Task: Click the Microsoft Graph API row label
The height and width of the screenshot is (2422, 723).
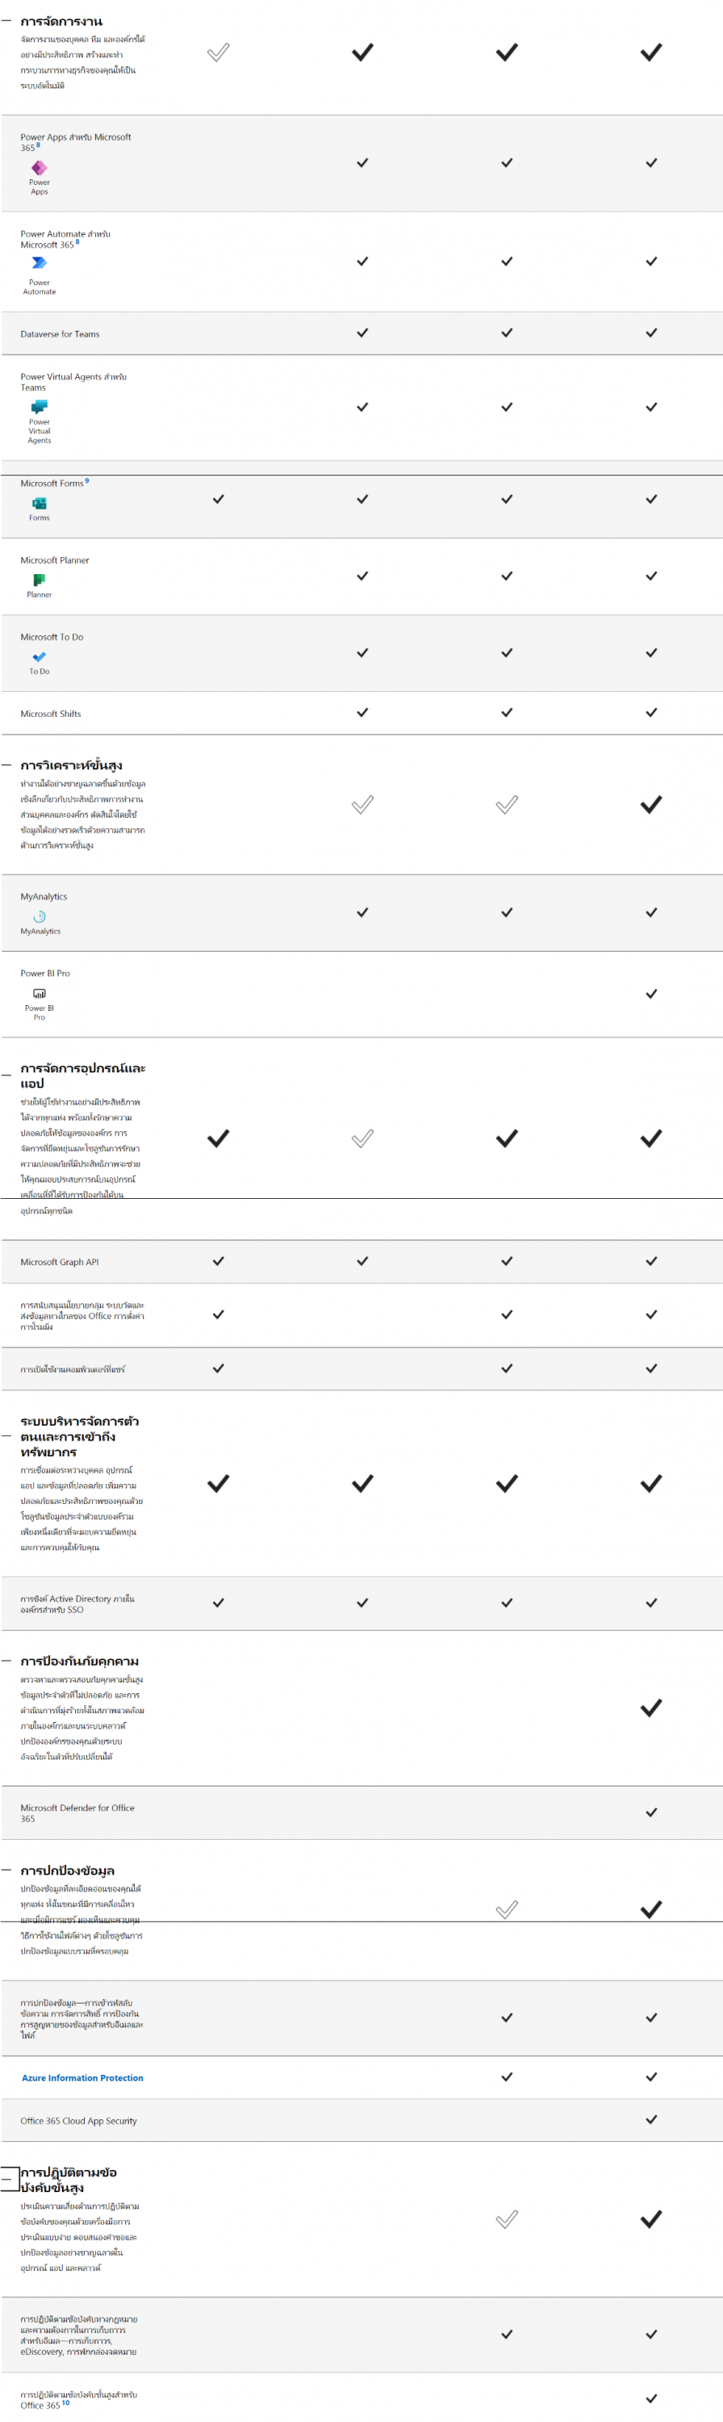Action: 59,1262
